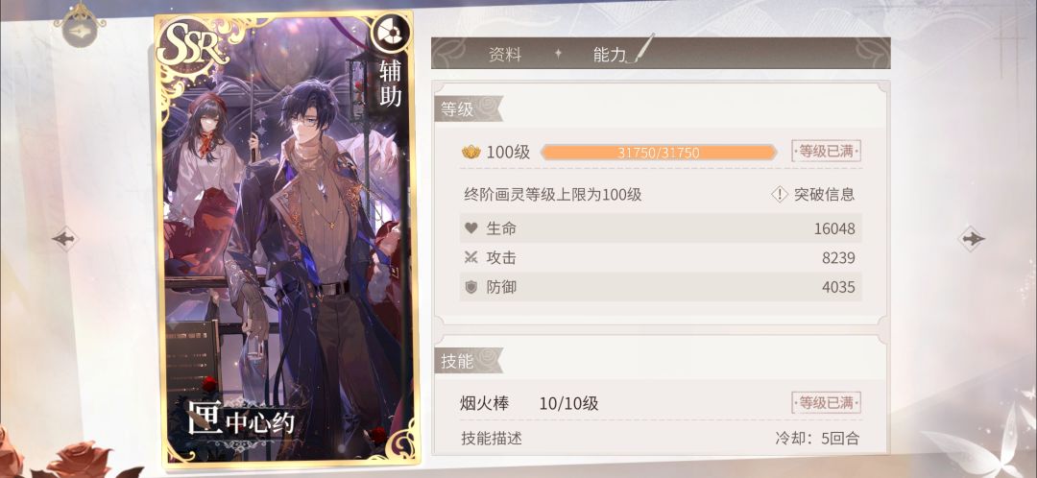This screenshot has height=478, width=1037.
Task: Switch to next card with right arrow
Action: [x=972, y=238]
